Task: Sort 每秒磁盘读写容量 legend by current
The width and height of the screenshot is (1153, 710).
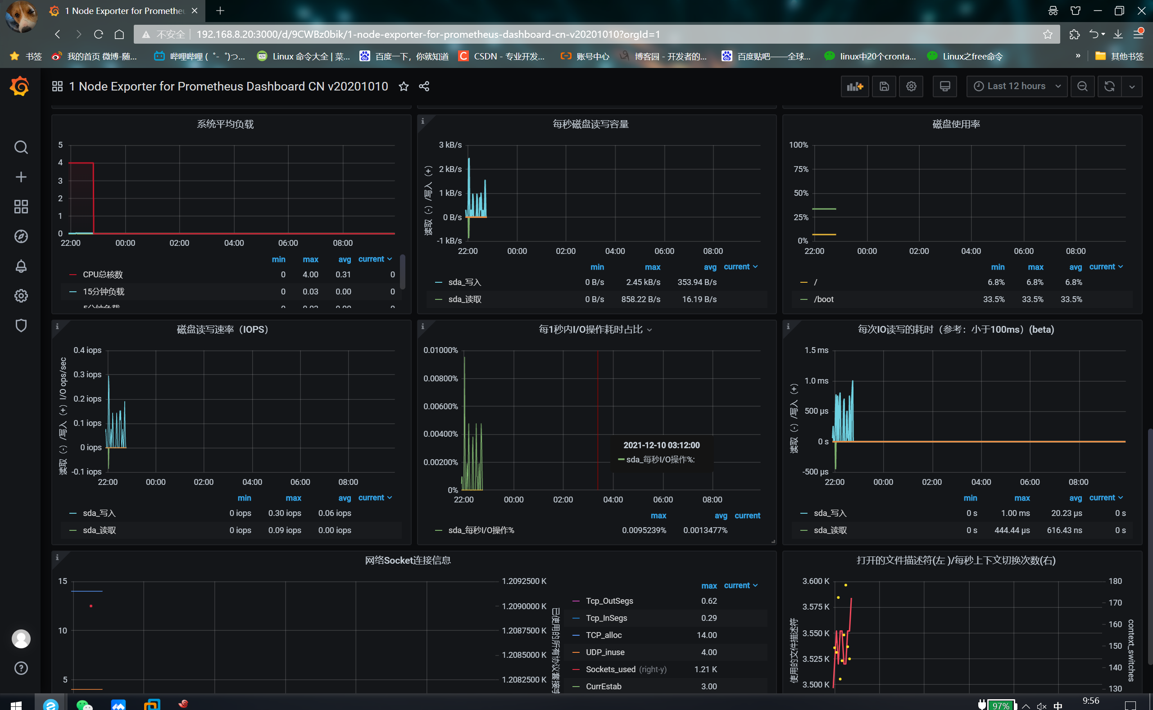Action: [x=740, y=267]
